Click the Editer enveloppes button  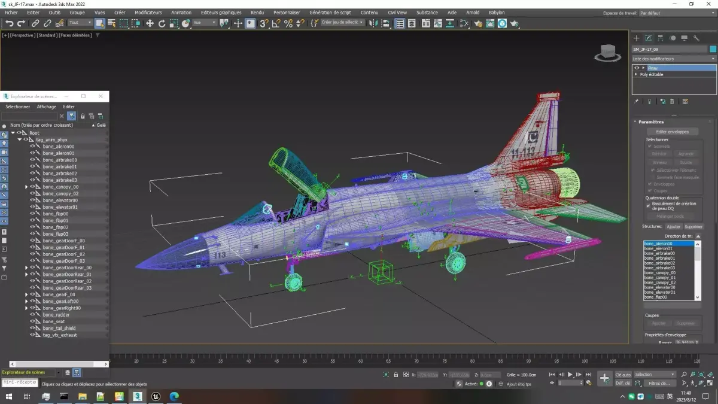pyautogui.click(x=673, y=132)
